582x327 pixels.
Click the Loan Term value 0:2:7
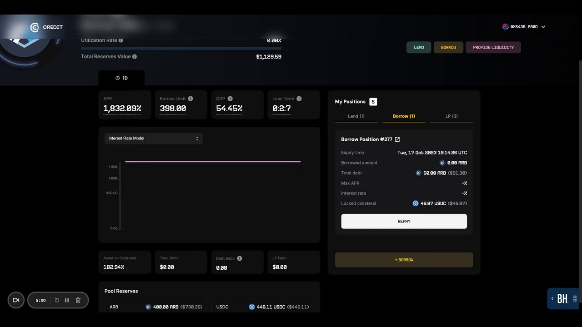pyautogui.click(x=281, y=109)
